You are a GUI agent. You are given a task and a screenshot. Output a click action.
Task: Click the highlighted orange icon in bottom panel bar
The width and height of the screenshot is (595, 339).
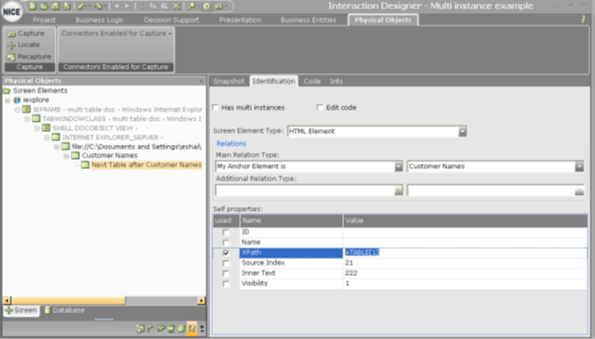tap(192, 328)
